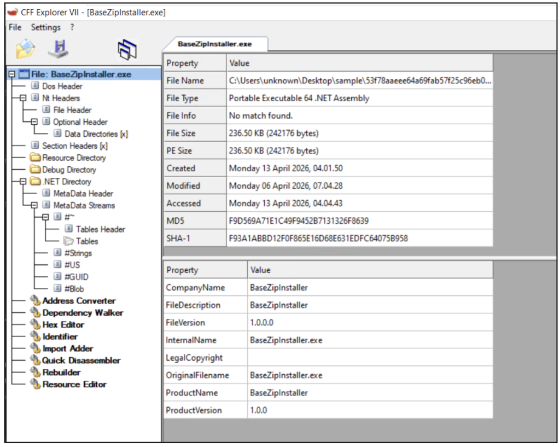Open Section Headers [x] tree item
This screenshot has height=447, width=560.
coord(74,146)
